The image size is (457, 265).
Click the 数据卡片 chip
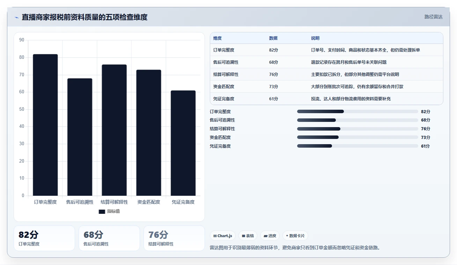tap(295, 236)
